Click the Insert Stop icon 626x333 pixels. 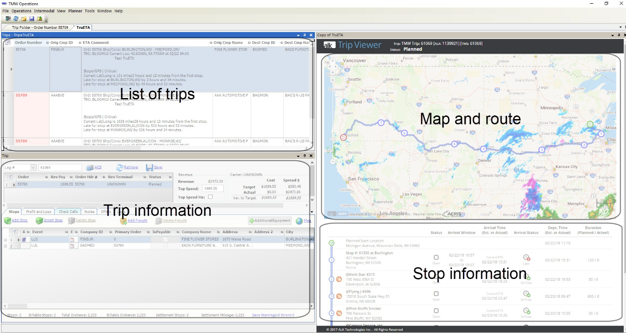pos(39,221)
